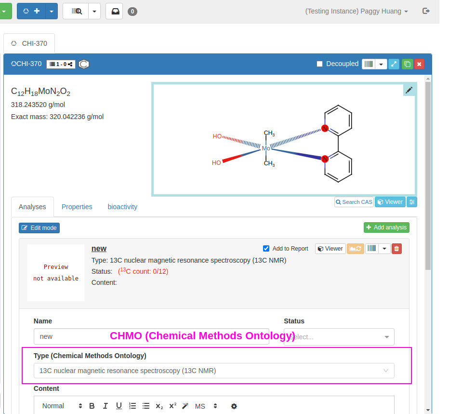This screenshot has width=449, height=414.
Task: Switch to the bioactivity tab
Action: (122, 207)
